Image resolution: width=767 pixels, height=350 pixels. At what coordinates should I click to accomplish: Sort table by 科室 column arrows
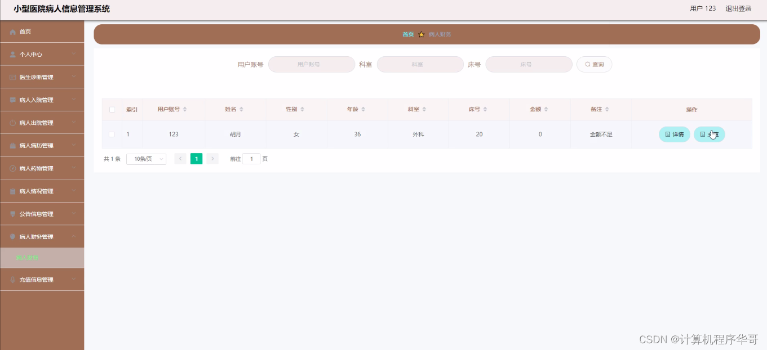pyautogui.click(x=424, y=109)
